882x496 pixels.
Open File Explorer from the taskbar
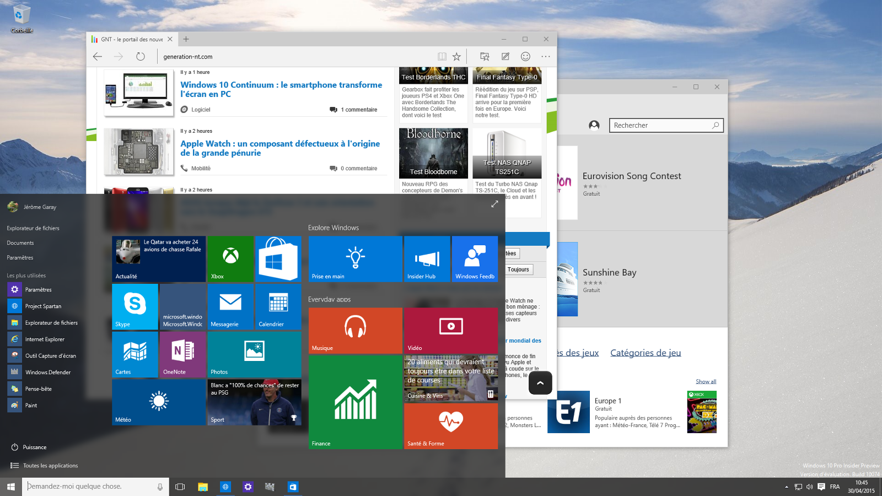(x=203, y=487)
